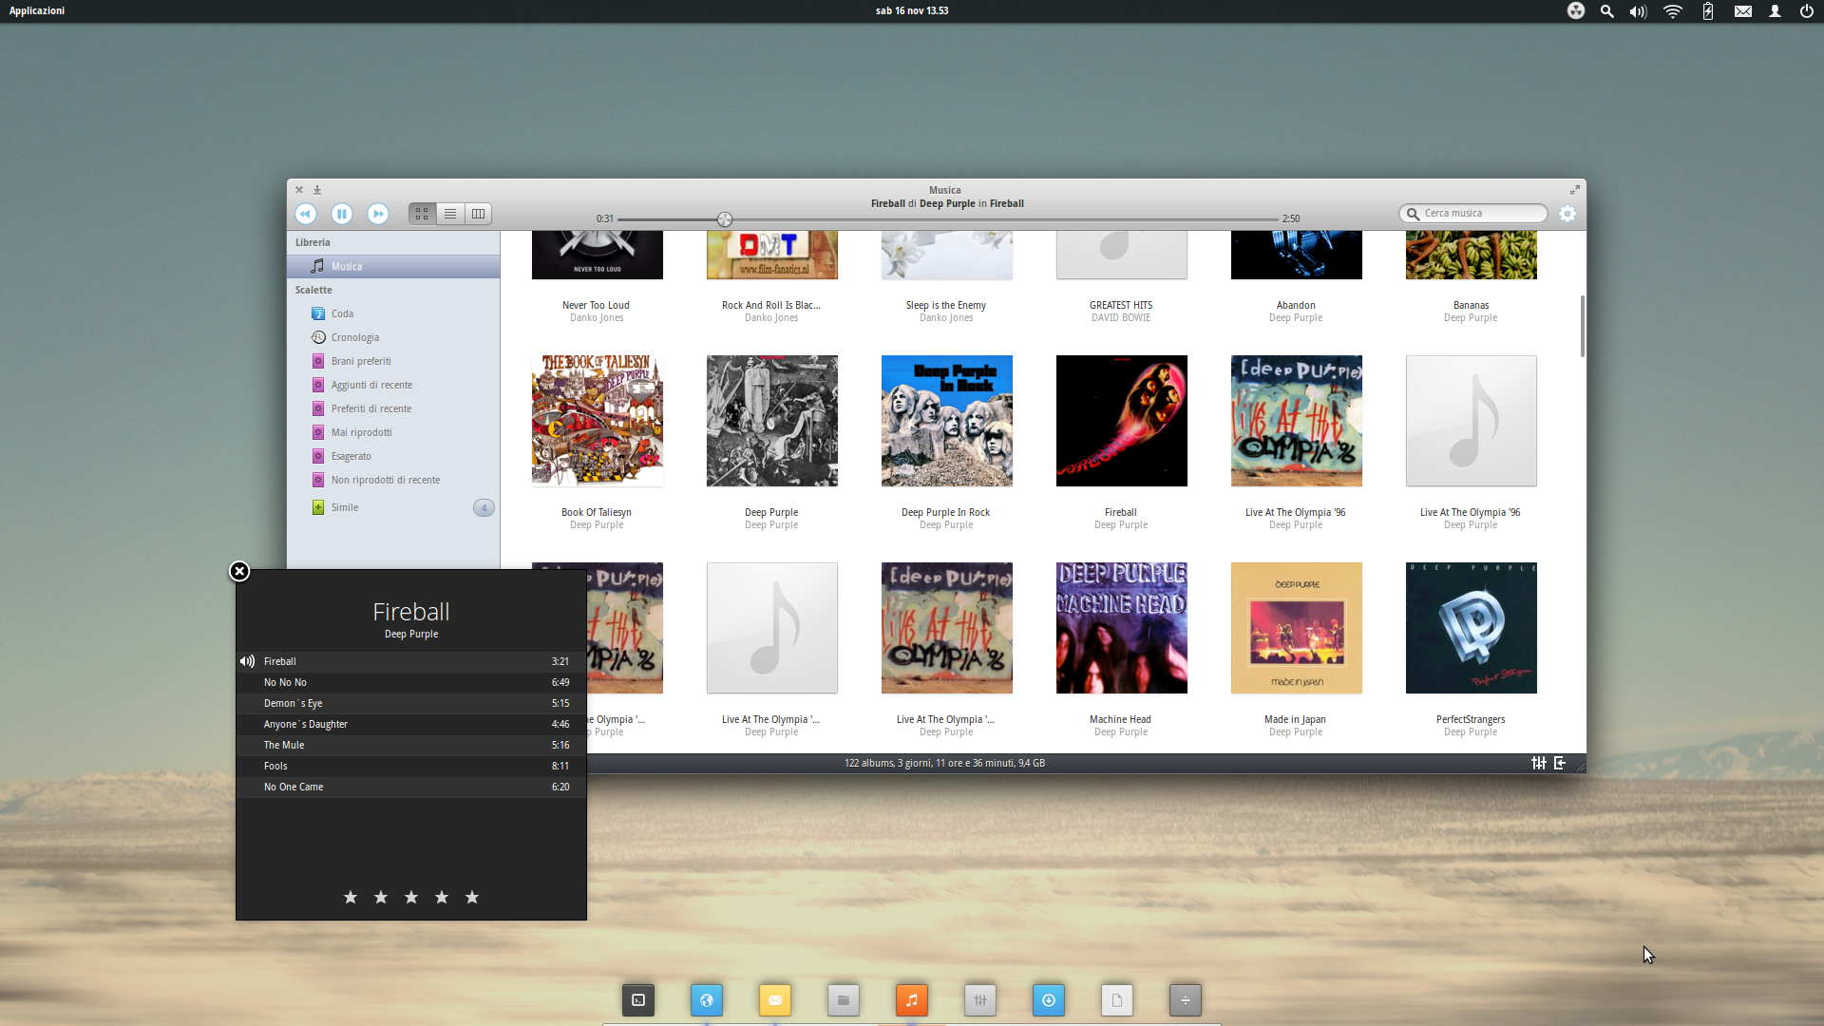1824x1026 pixels.
Task: Open equalizer from status bar
Action: pos(1539,763)
